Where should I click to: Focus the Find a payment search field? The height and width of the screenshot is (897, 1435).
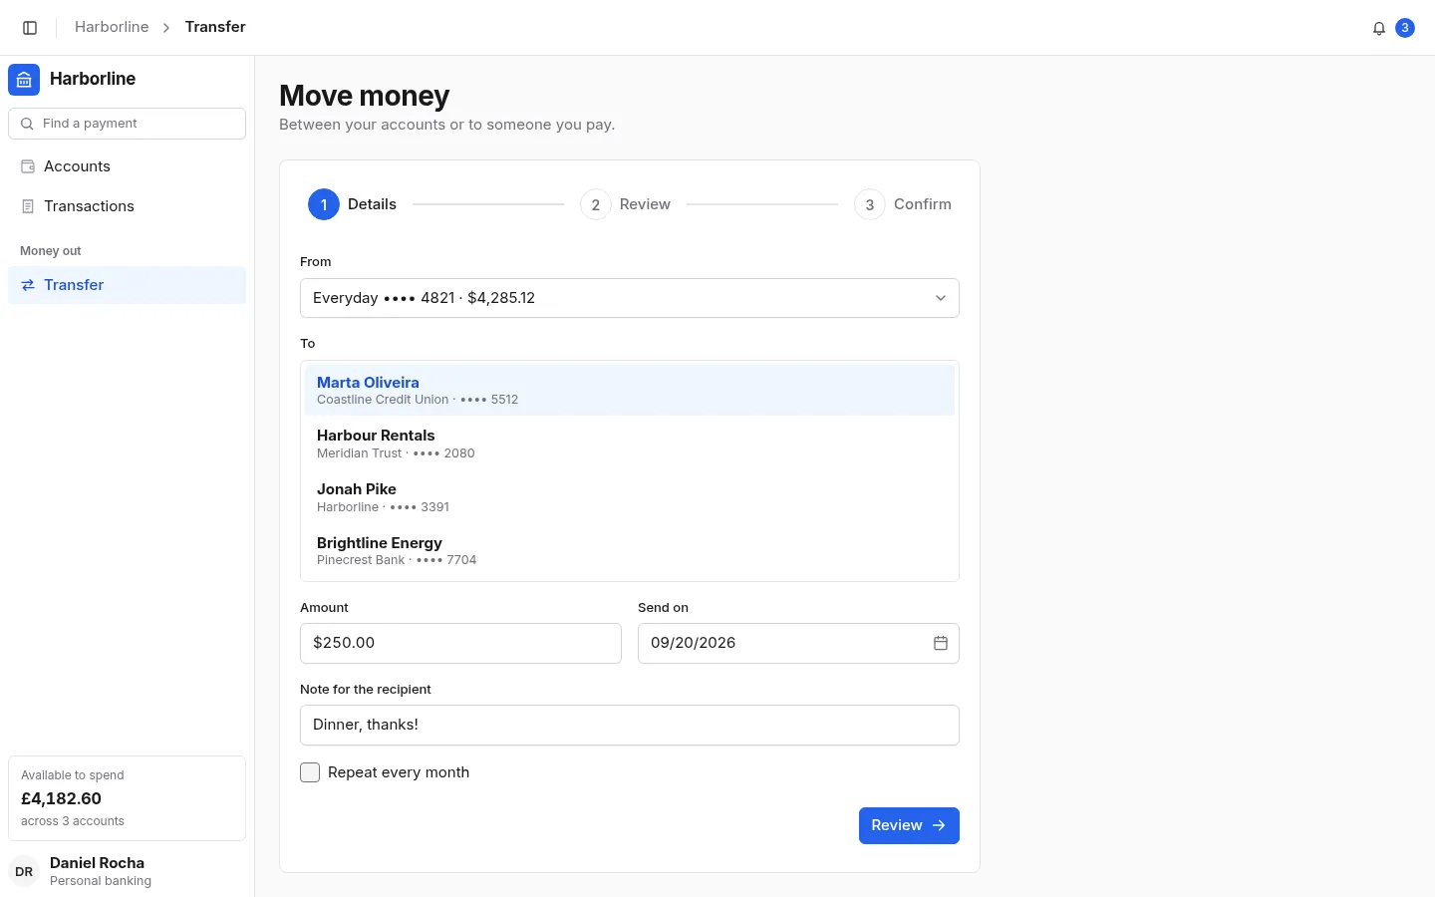coord(128,124)
